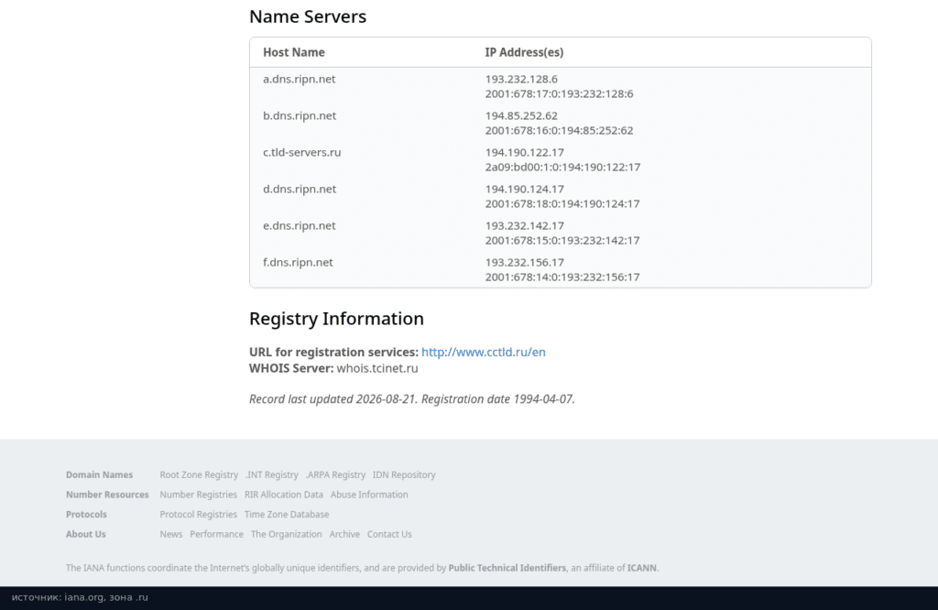Viewport: 938px width, 610px height.
Task: Click the Host Name column header
Action: click(294, 52)
